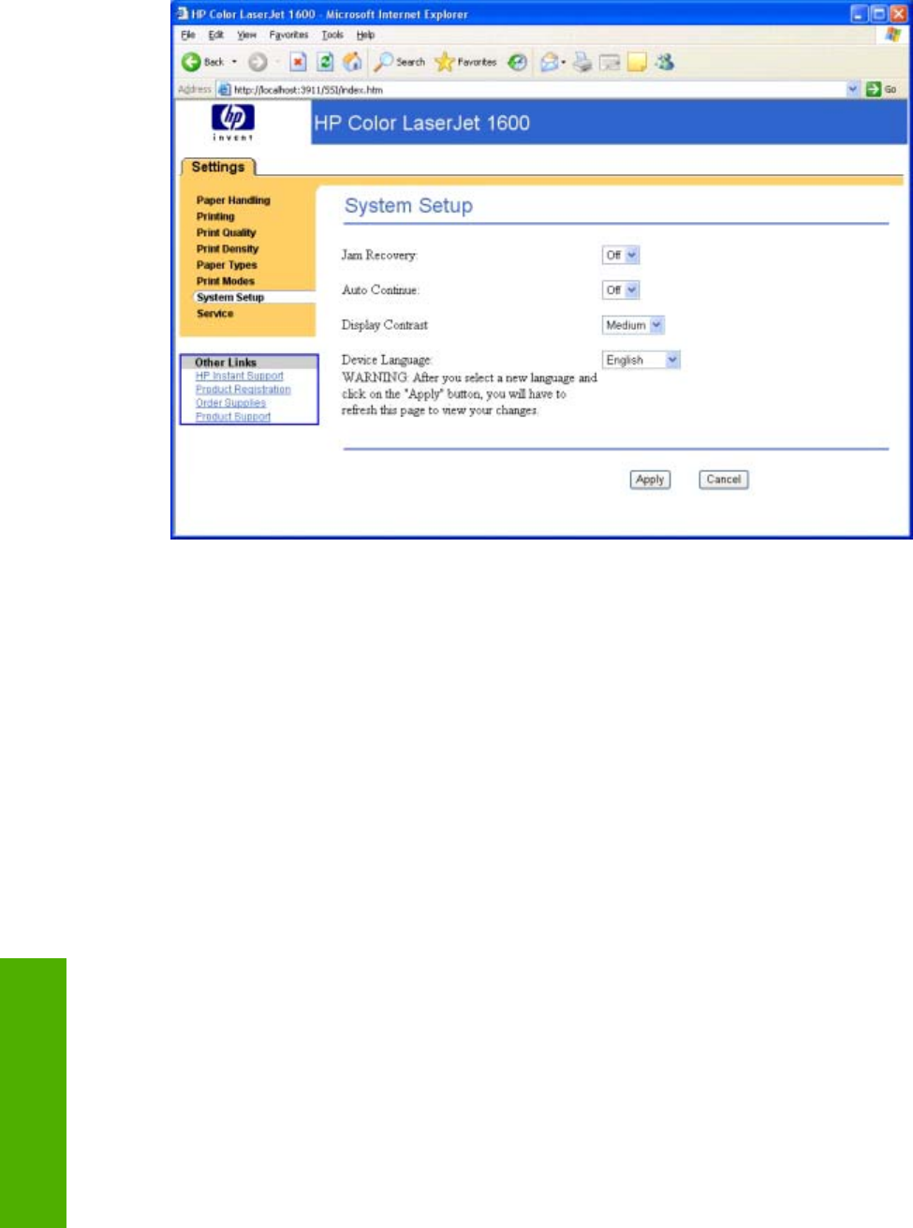Viewport: 913px width, 1228px height.
Task: Maximize the Internet Explorer window
Action: (x=878, y=14)
